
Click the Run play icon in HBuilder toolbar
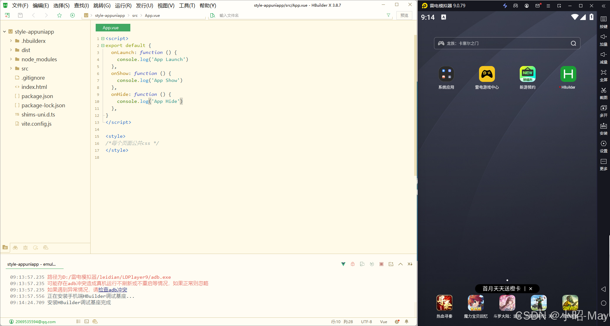[72, 15]
